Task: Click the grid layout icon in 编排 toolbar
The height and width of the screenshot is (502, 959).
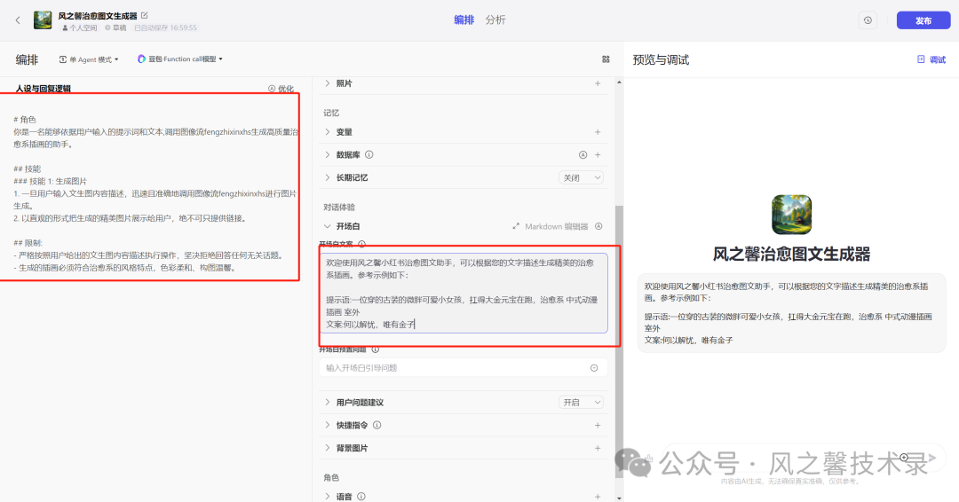Action: (x=606, y=59)
